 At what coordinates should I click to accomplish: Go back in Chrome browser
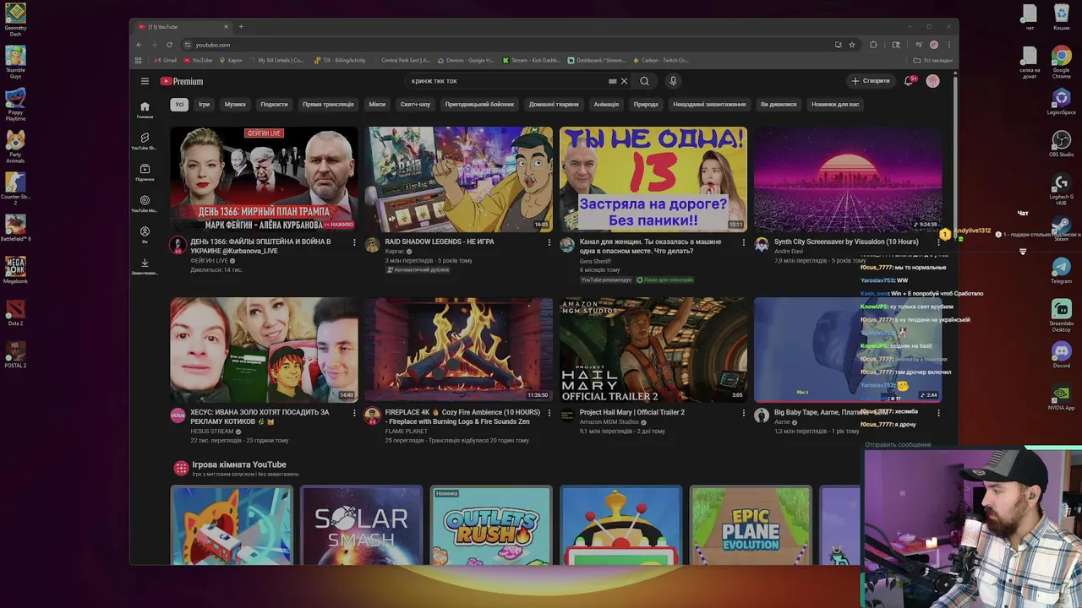tap(139, 45)
